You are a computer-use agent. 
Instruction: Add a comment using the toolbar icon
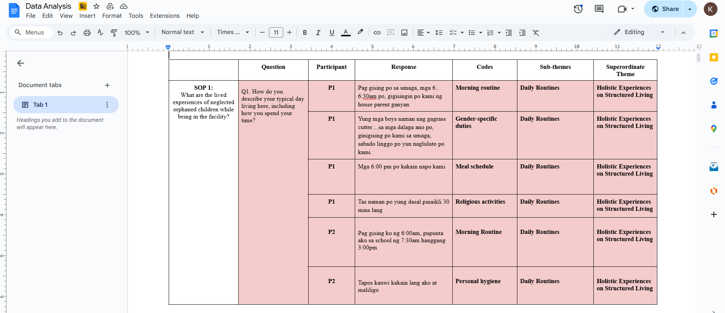(391, 33)
